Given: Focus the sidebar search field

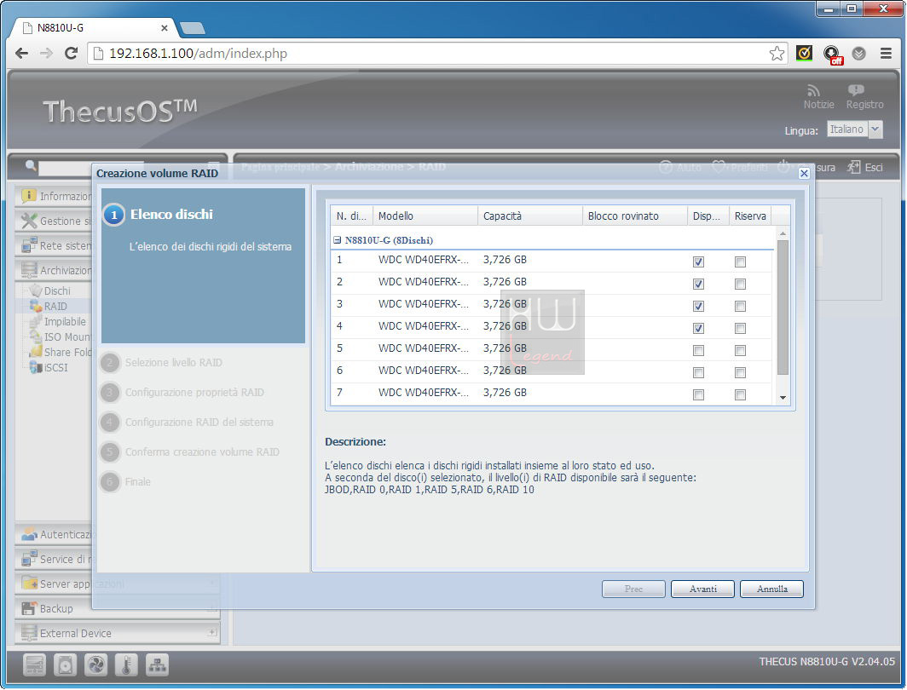Looking at the screenshot, I should [x=91, y=168].
